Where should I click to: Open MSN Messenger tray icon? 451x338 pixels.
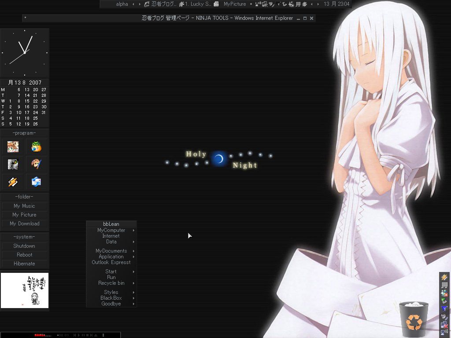444,293
